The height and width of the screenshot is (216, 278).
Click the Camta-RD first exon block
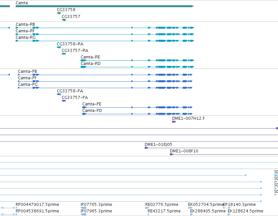(x=84, y=67)
